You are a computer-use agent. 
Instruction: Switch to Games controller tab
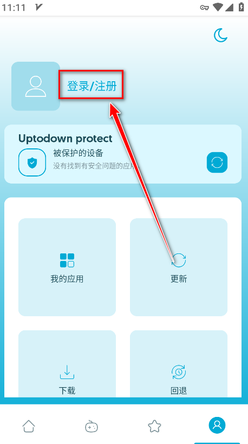(92, 426)
